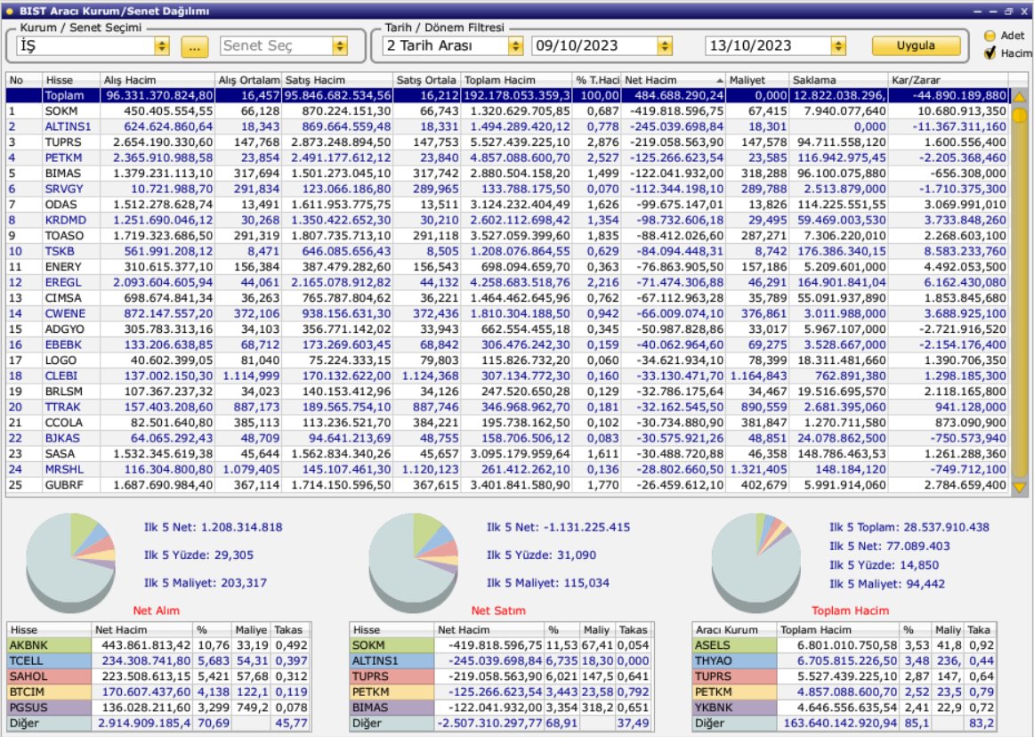Click the Maliyet column header
This screenshot has height=737, width=1034.
click(x=757, y=80)
